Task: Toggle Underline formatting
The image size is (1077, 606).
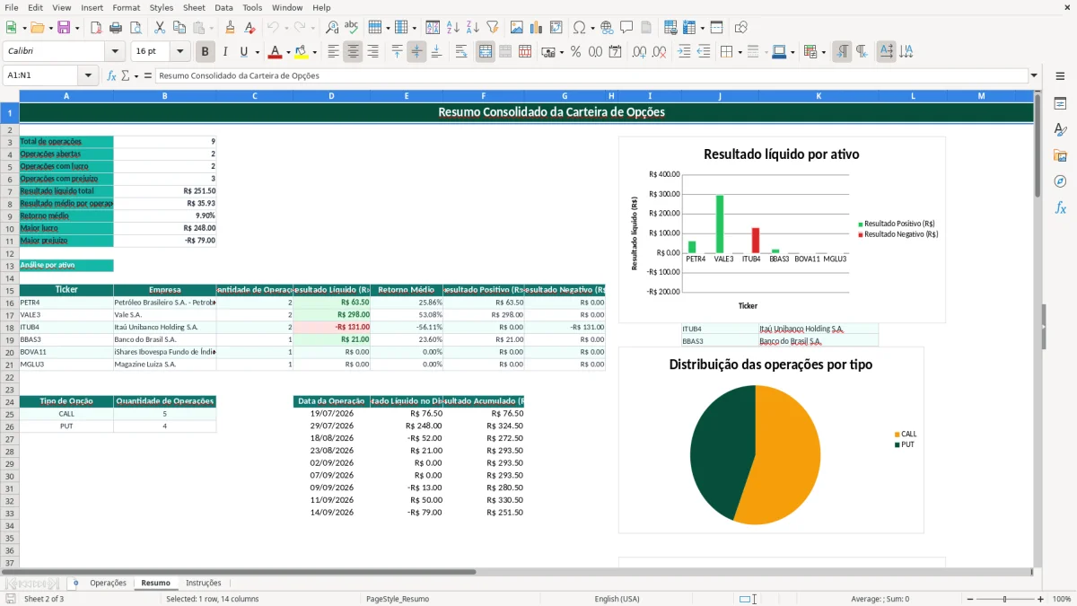Action: (x=243, y=52)
